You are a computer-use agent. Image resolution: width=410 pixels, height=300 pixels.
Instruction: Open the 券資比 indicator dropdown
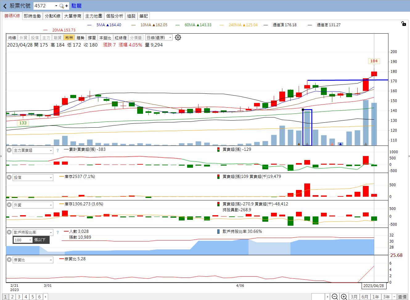coord(33,260)
